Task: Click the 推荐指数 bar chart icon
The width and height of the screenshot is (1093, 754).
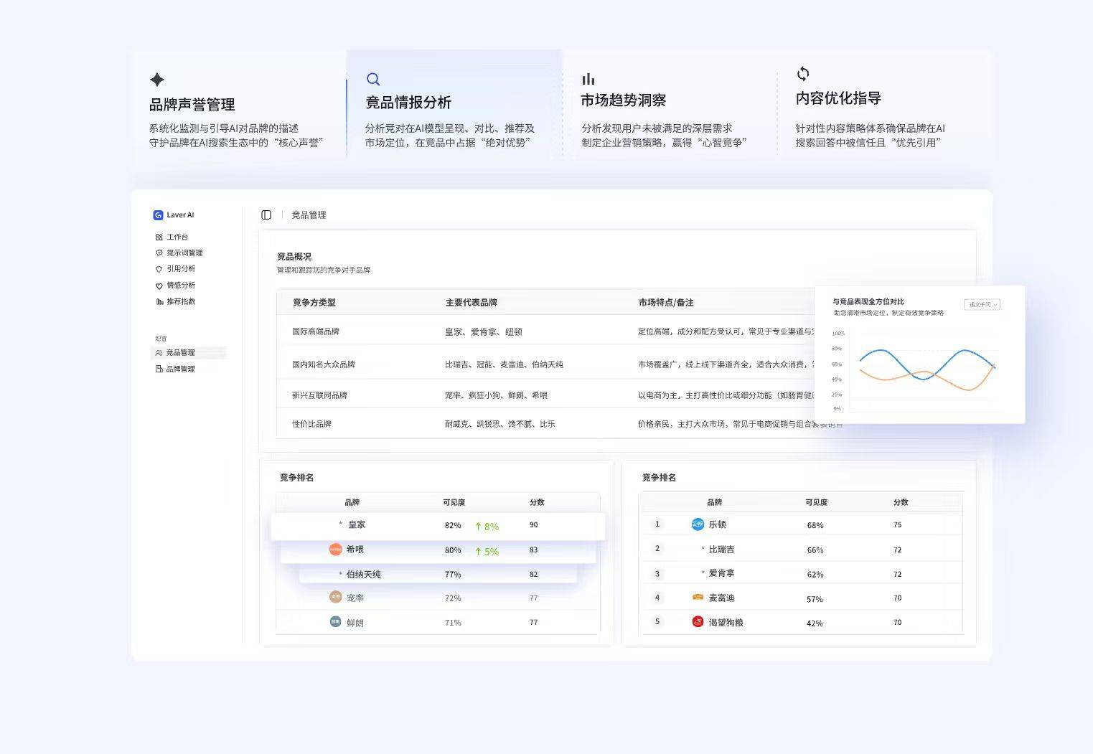Action: point(159,302)
